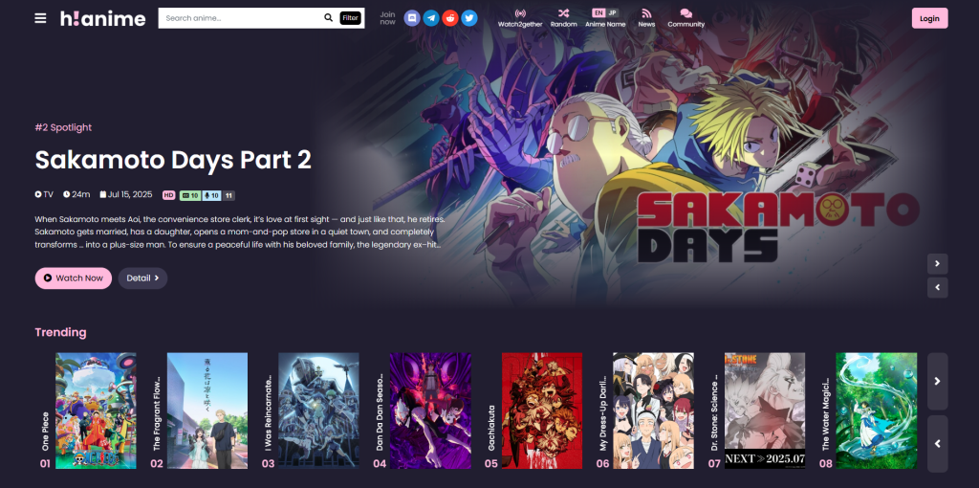The image size is (979, 488).
Task: Click the Search anime input field
Action: tap(241, 18)
